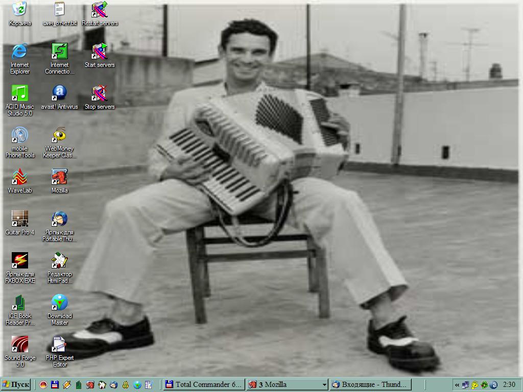Open WebMoney Keeper Classic icon
523x392 pixels.
(59, 135)
